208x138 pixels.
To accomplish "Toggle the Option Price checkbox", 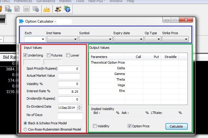I will point(129,126).
